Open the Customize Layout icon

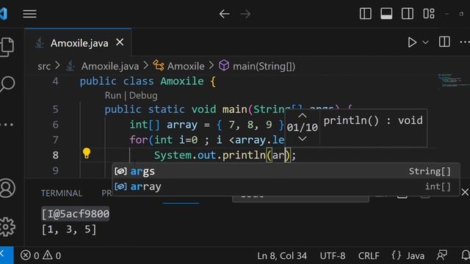tap(429, 13)
